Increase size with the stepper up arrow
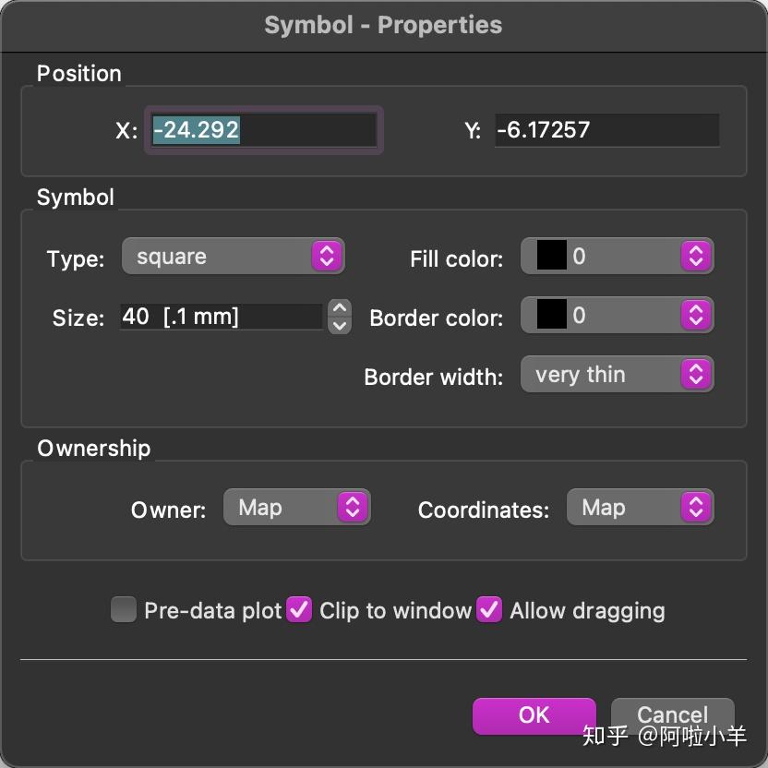The width and height of the screenshot is (768, 768). pyautogui.click(x=340, y=309)
